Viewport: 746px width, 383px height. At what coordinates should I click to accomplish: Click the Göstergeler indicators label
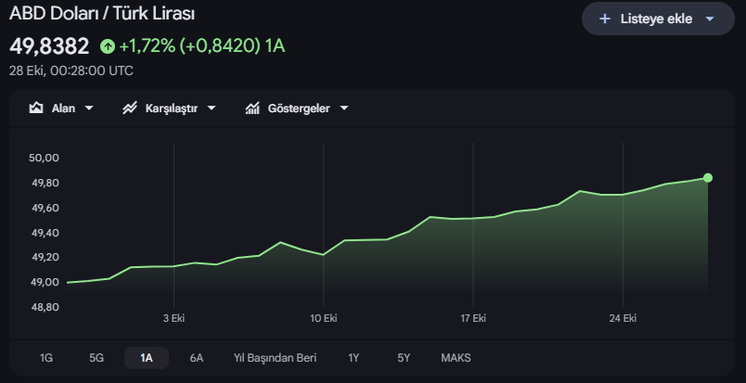click(x=299, y=109)
